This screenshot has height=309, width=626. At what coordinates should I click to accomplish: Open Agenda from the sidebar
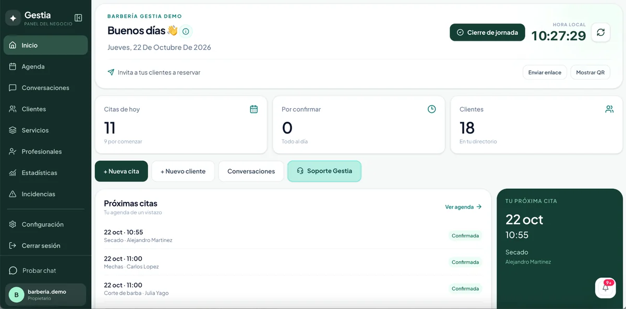45,67
